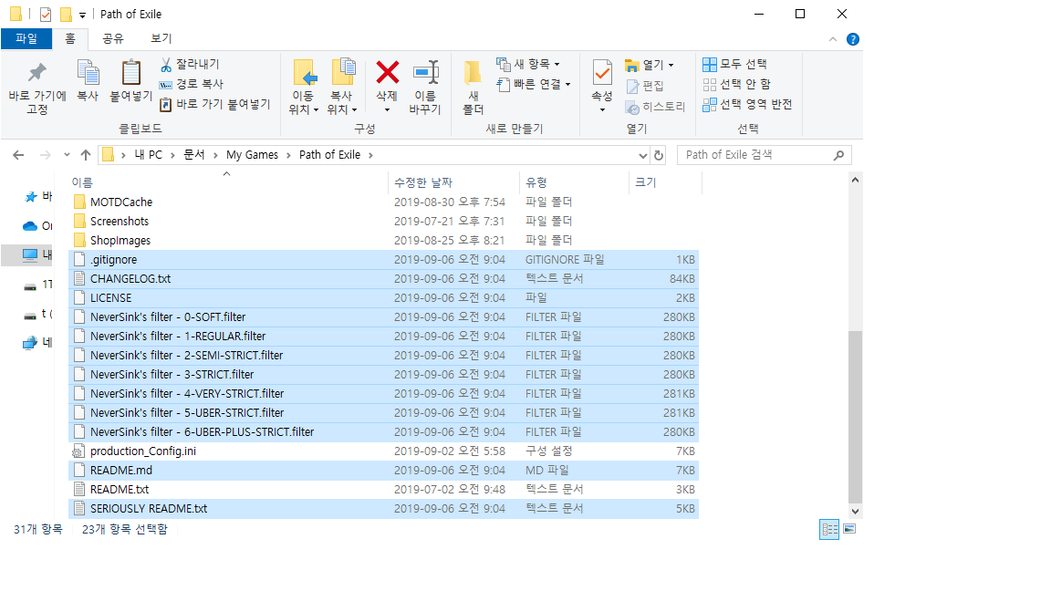The width and height of the screenshot is (1051, 591).
Task: Switch to the Share (공유) tab
Action: (112, 39)
